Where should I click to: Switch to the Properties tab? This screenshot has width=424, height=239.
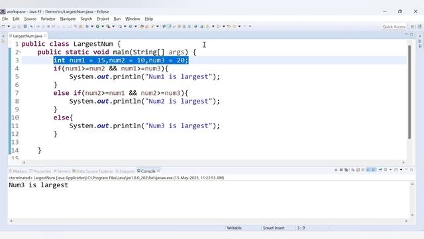click(x=40, y=171)
